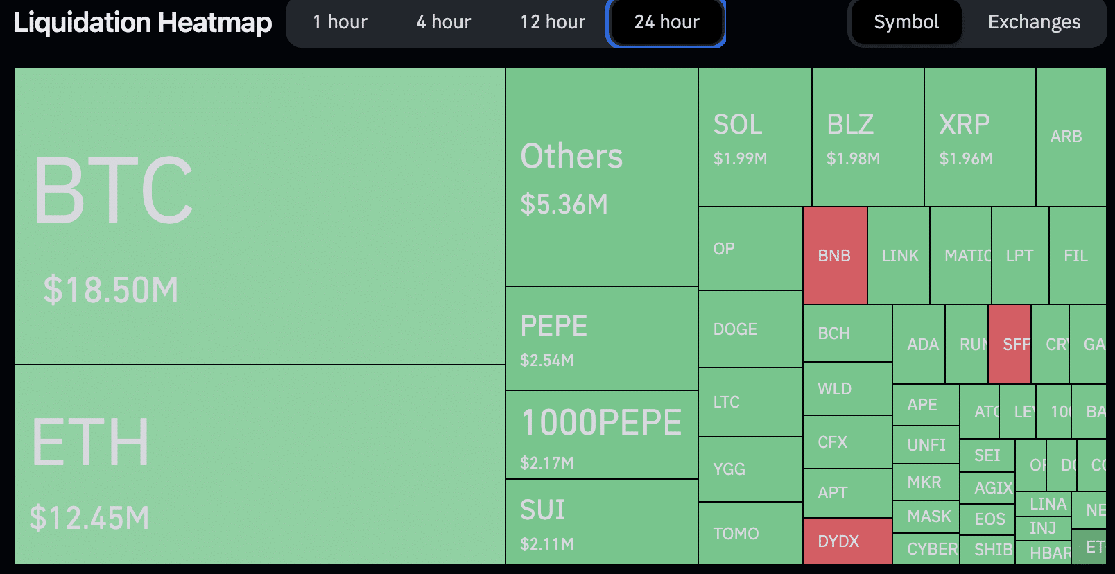Toggle the heatmap to Exchanges view
This screenshot has height=574, width=1115.
pyautogui.click(x=1034, y=22)
